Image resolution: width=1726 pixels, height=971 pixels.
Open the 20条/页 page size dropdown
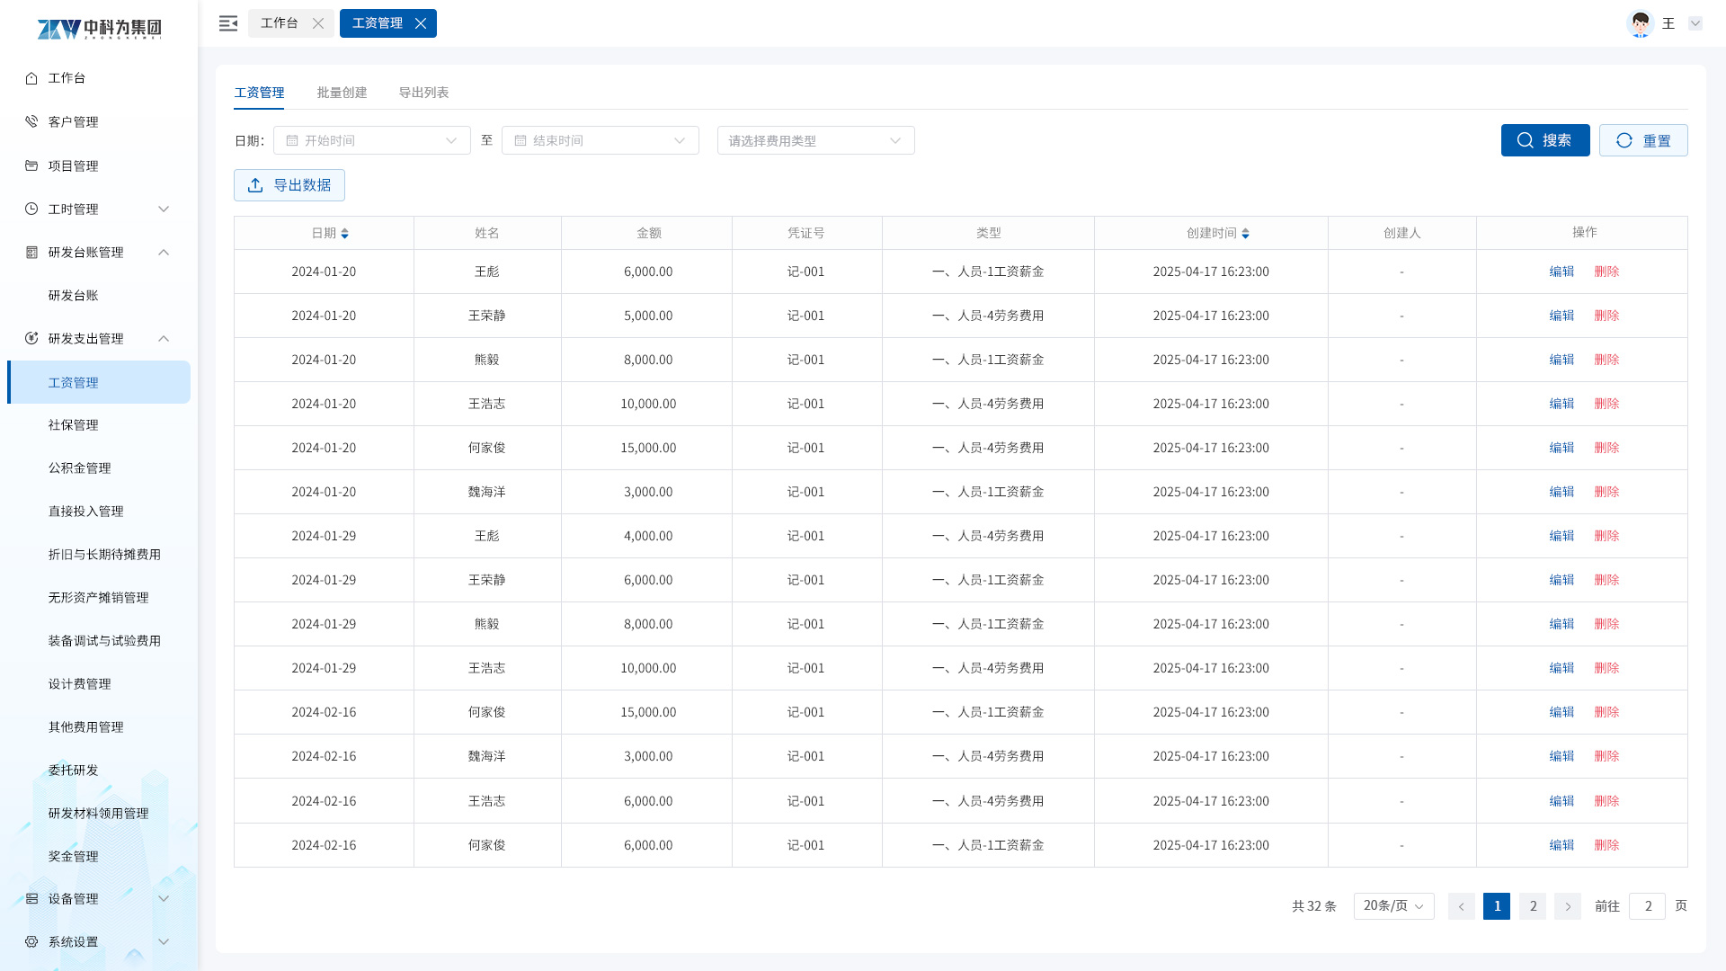[1393, 906]
